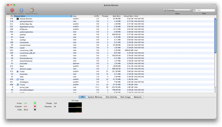Toggle the toolbar with the pill button in the title bar
Viewport: 222px width, 127px height.
tap(214, 5)
